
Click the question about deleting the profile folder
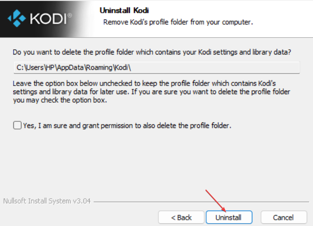[x=152, y=52]
